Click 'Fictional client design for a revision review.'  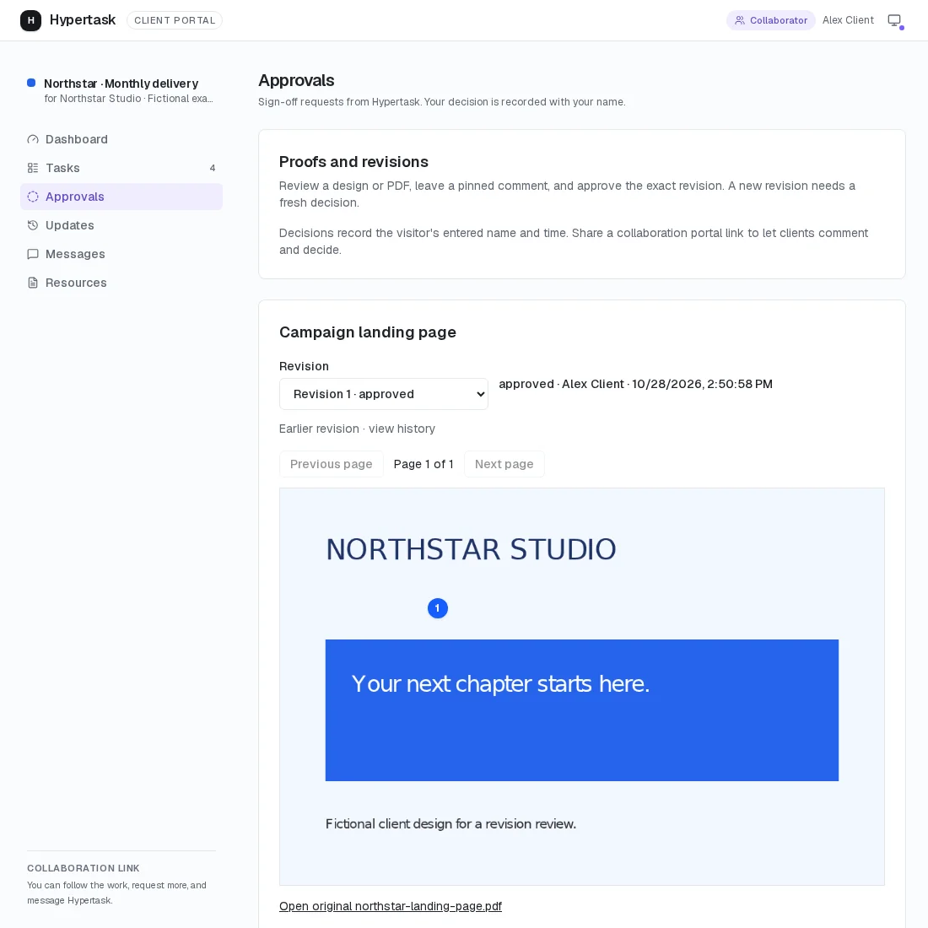tap(451, 824)
